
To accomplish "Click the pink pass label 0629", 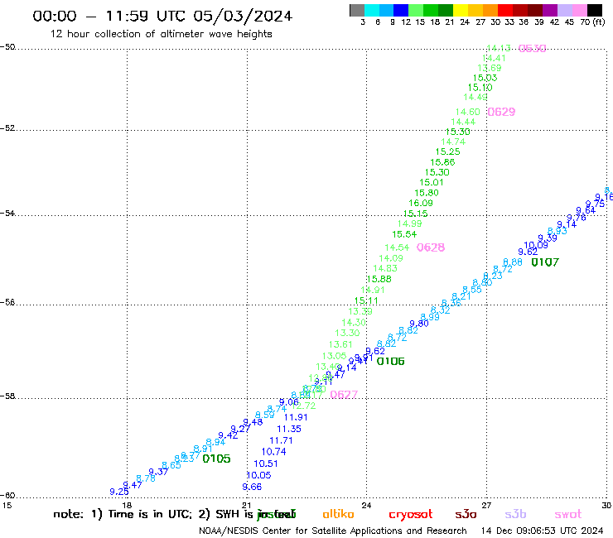I will [501, 112].
